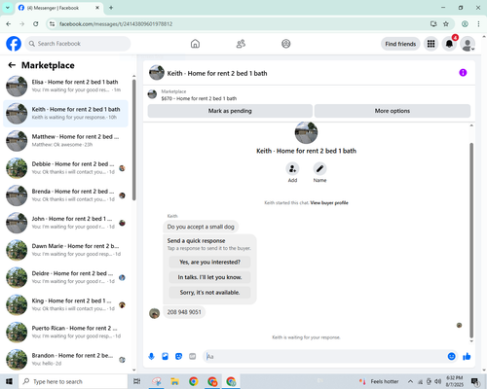487x389 pixels.
Task: Open Deidre's conversation
Action: pos(66,277)
